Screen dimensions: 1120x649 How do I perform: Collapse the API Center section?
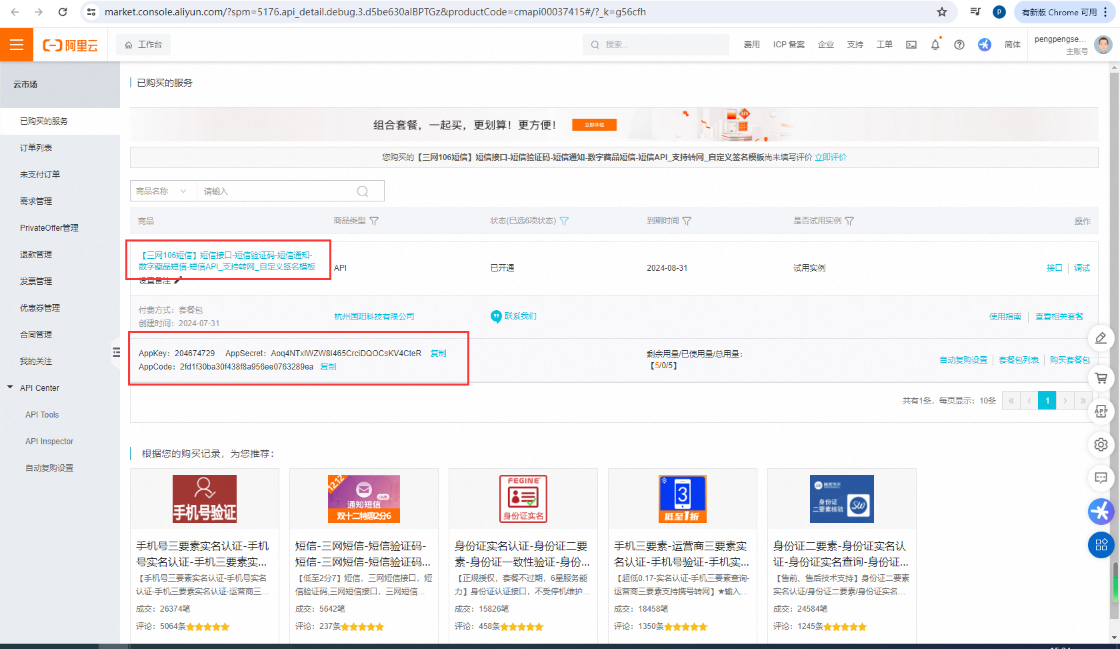tap(10, 388)
